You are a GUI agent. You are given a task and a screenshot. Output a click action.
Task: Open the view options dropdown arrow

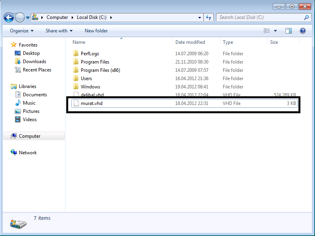(x=275, y=31)
